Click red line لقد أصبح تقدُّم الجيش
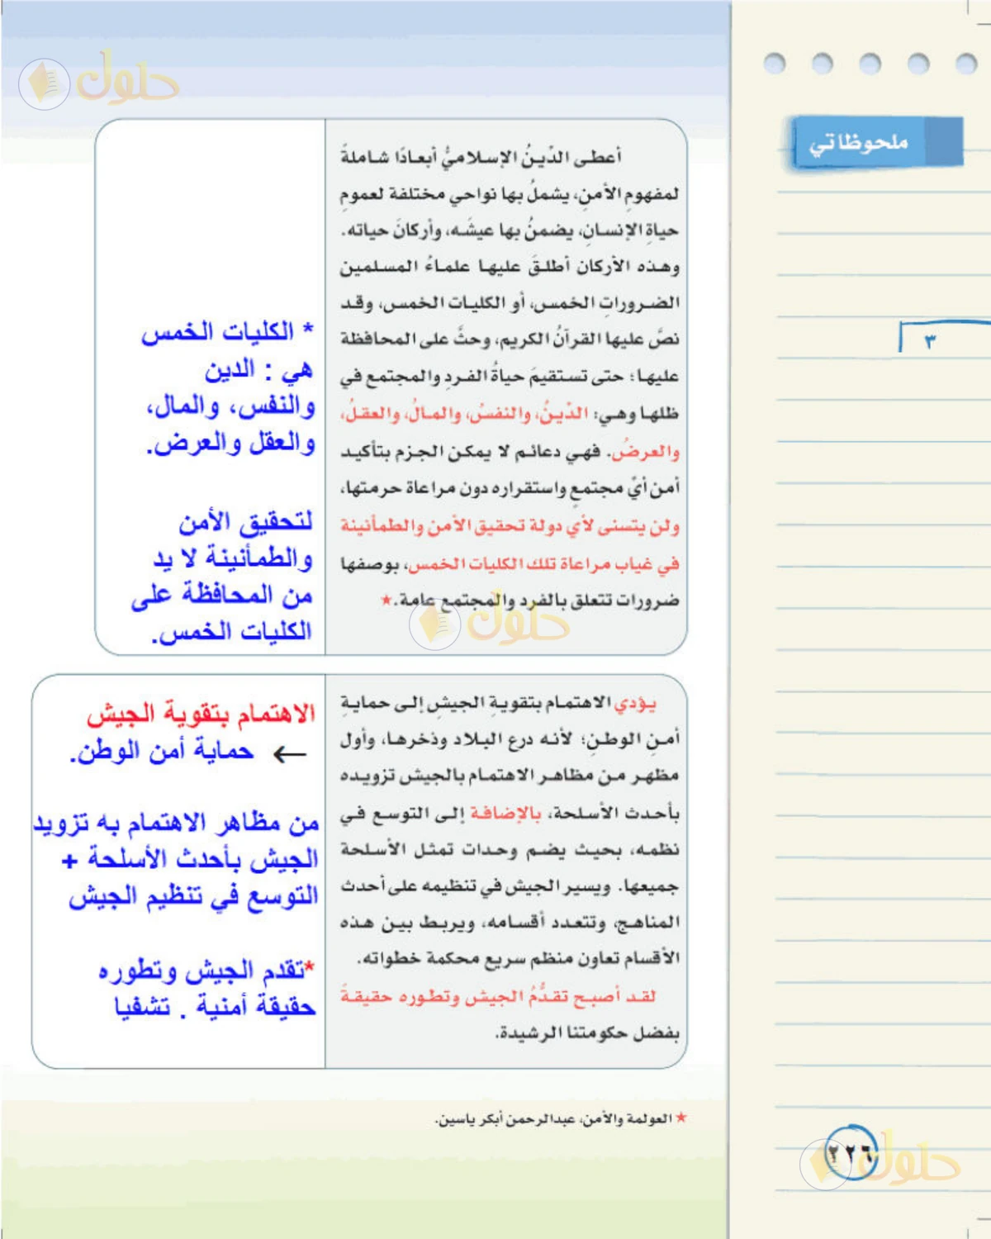Image resolution: width=991 pixels, height=1239 pixels. [498, 996]
